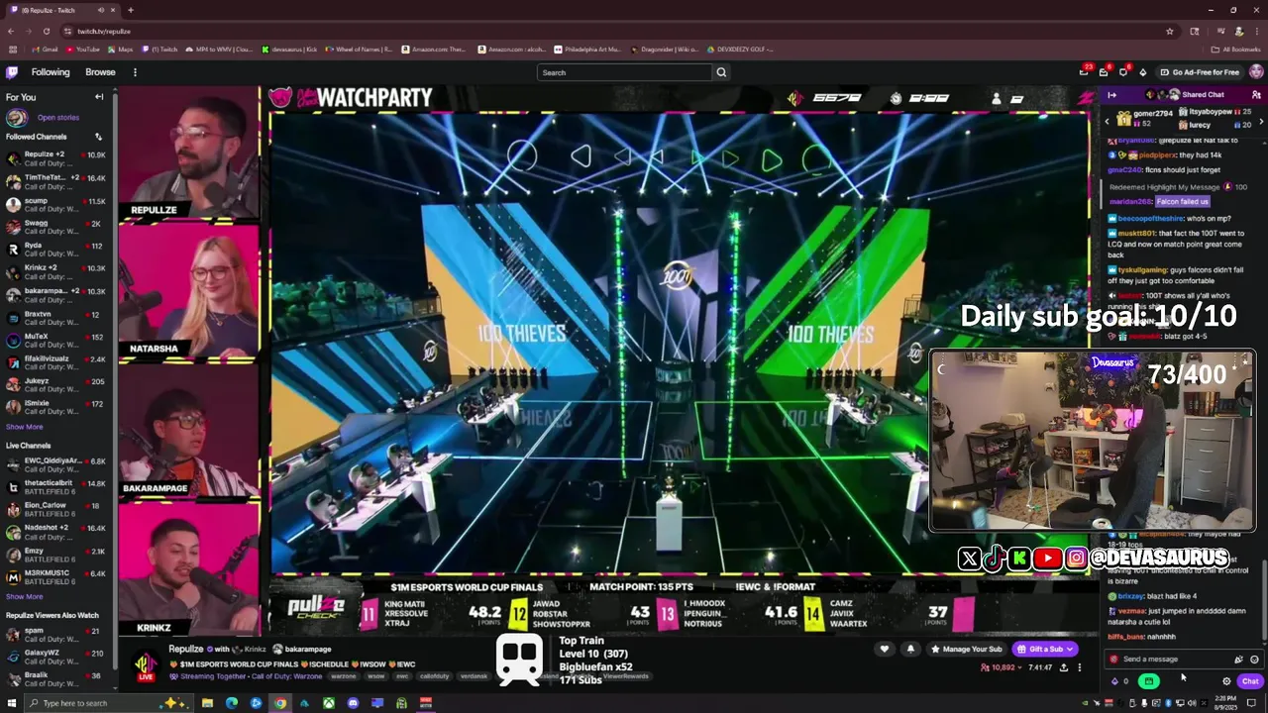Open Repullze channel in followed list
1268x713 pixels.
[56, 158]
